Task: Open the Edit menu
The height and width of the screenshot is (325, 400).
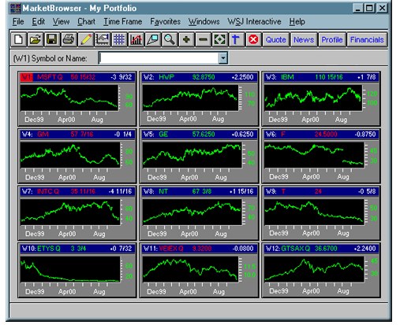Action: (39, 21)
